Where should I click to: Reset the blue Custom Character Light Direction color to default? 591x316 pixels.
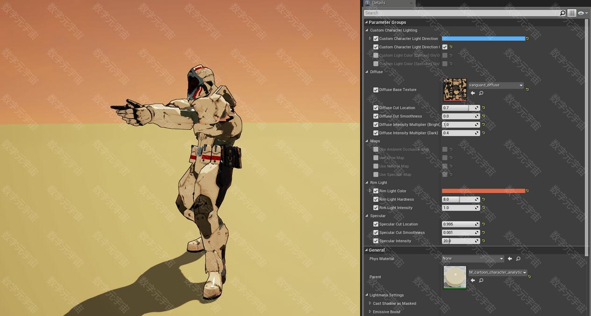[527, 39]
